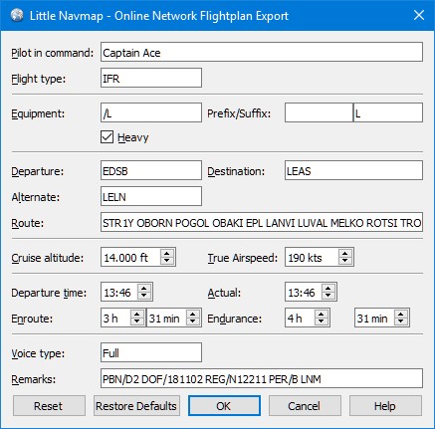Image resolution: width=435 pixels, height=429 pixels.
Task: Decrease Enroute hours with down arrow
Action: [137, 322]
